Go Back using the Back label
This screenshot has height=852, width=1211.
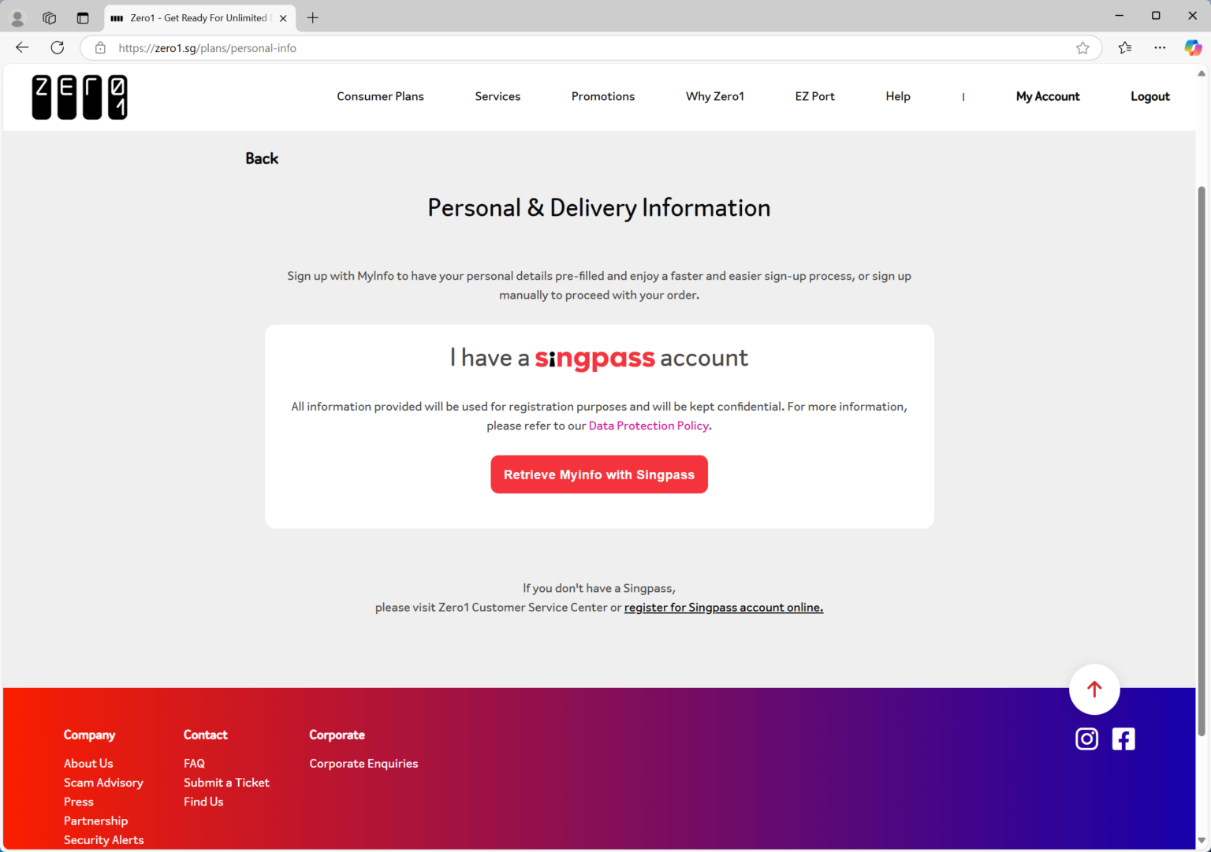click(262, 158)
